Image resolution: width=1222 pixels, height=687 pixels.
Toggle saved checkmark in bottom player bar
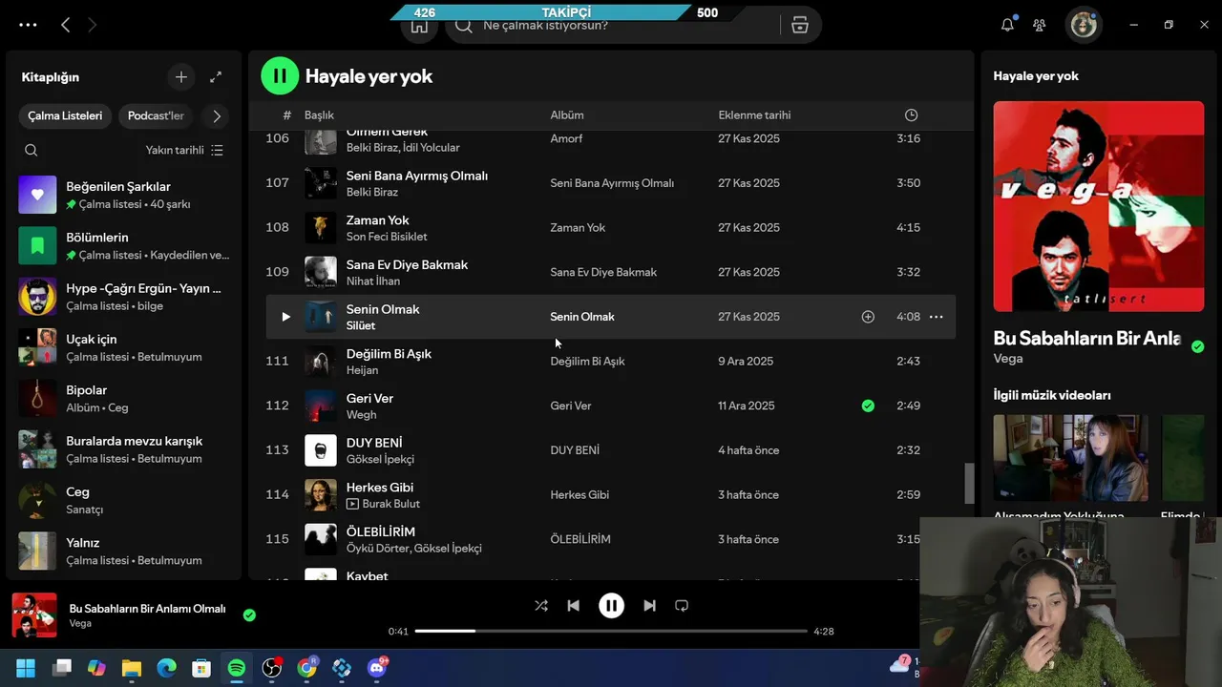pyautogui.click(x=249, y=615)
